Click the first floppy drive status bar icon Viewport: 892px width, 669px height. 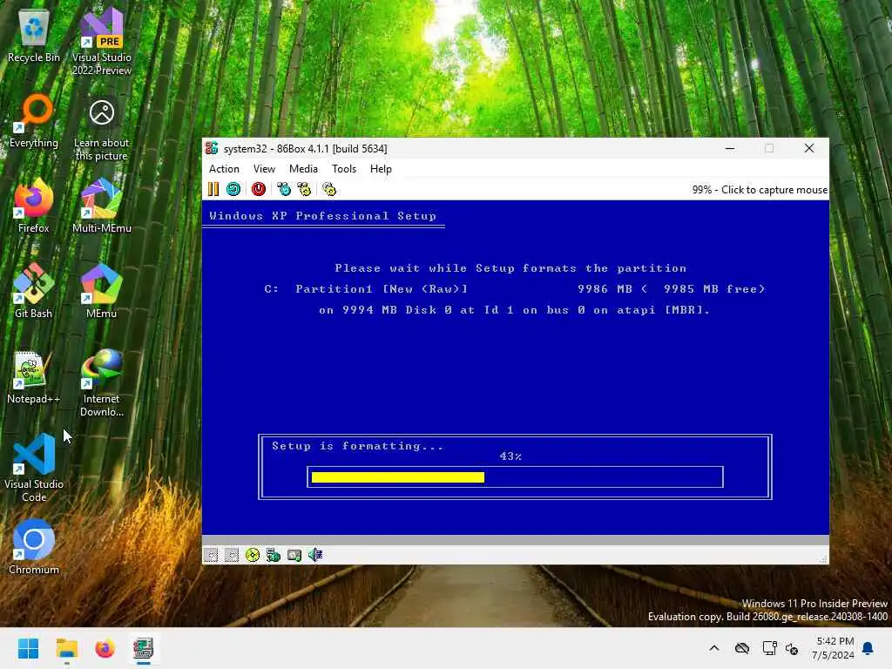pos(211,555)
